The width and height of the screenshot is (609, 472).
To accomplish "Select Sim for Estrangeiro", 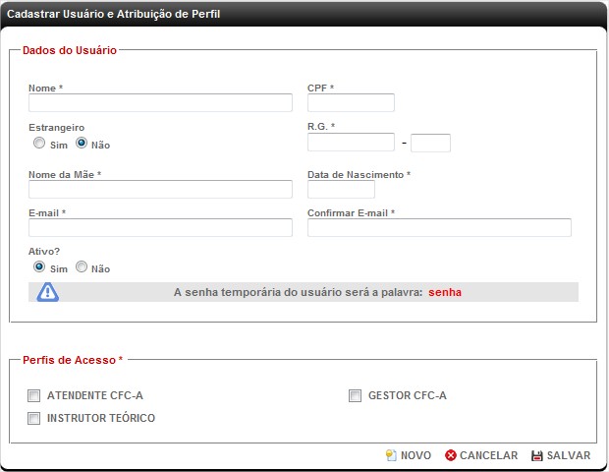I will click(39, 144).
